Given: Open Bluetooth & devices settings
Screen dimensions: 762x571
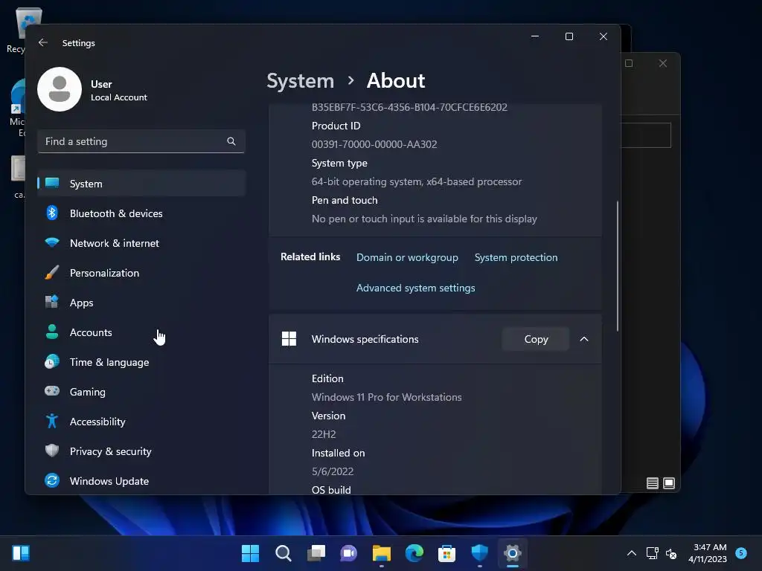Looking at the screenshot, I should (x=141, y=213).
